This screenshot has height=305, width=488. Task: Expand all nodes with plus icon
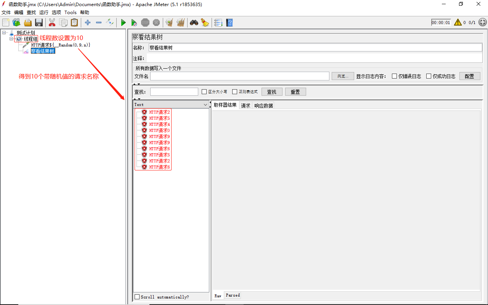pos(88,22)
